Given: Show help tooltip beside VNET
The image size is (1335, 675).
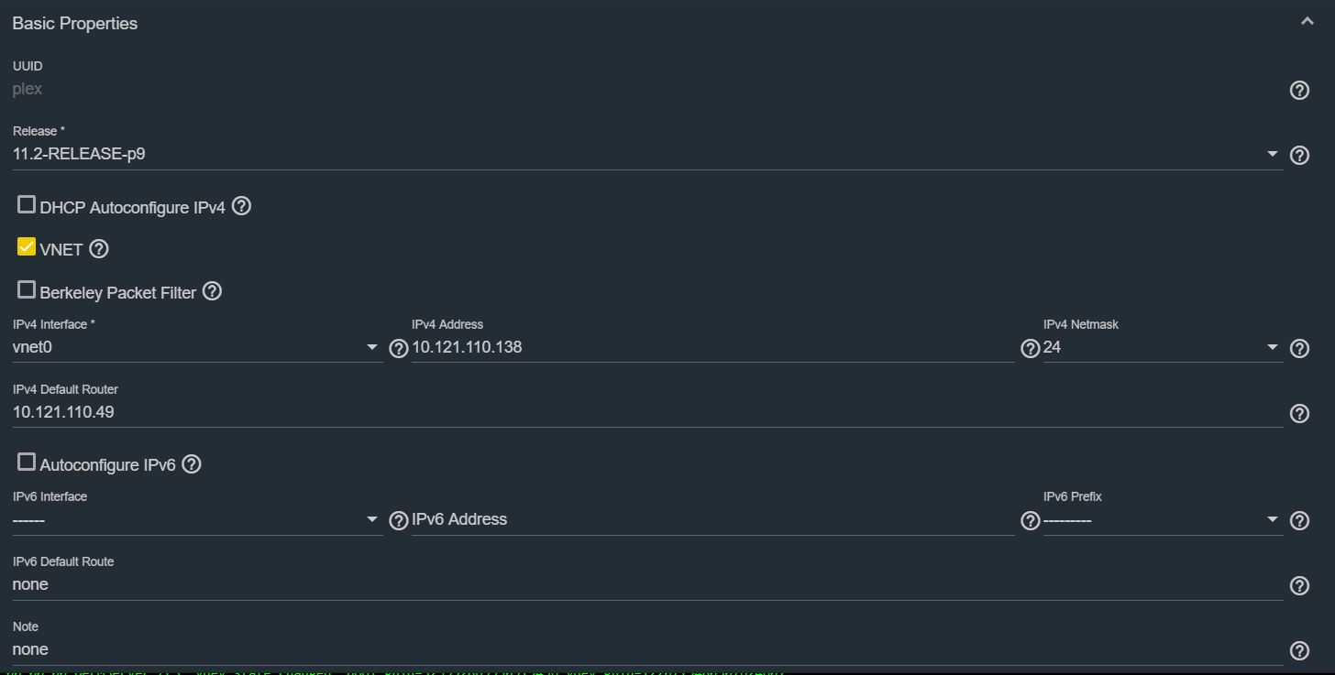Looking at the screenshot, I should coord(99,248).
